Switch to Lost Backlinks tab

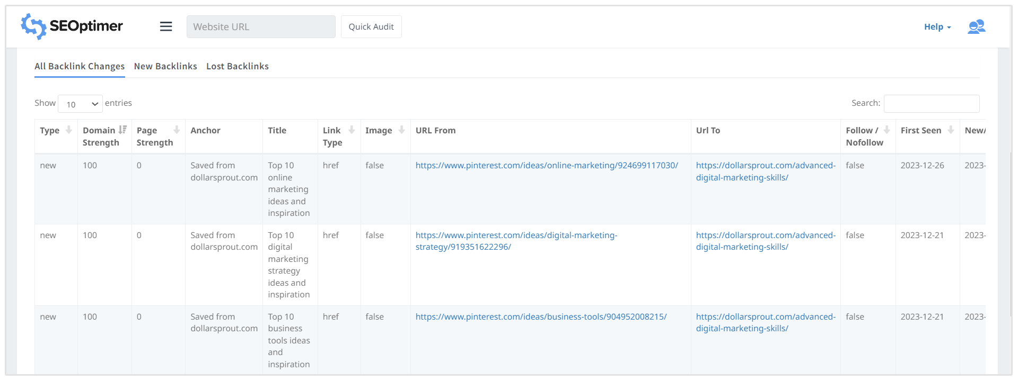(x=238, y=66)
